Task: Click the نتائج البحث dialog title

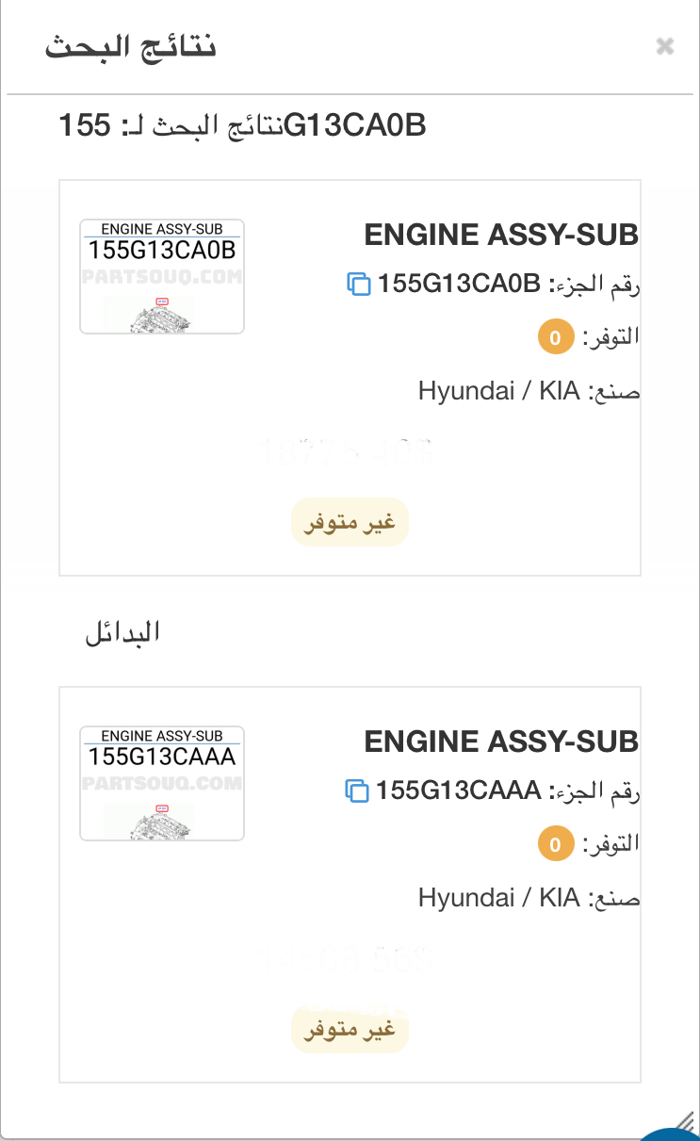Action: (131, 47)
